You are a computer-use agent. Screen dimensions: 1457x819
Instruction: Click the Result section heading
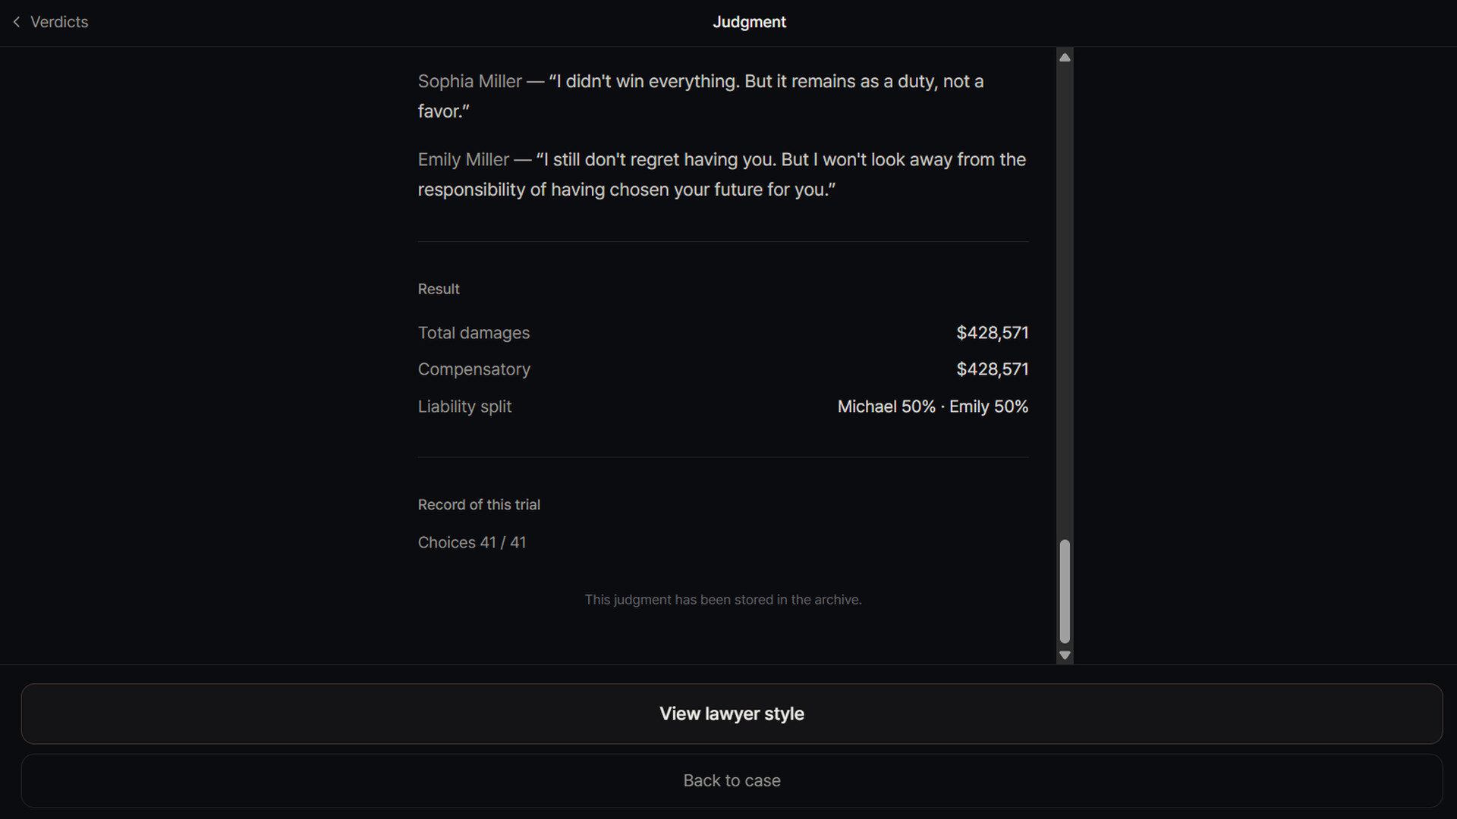point(439,289)
